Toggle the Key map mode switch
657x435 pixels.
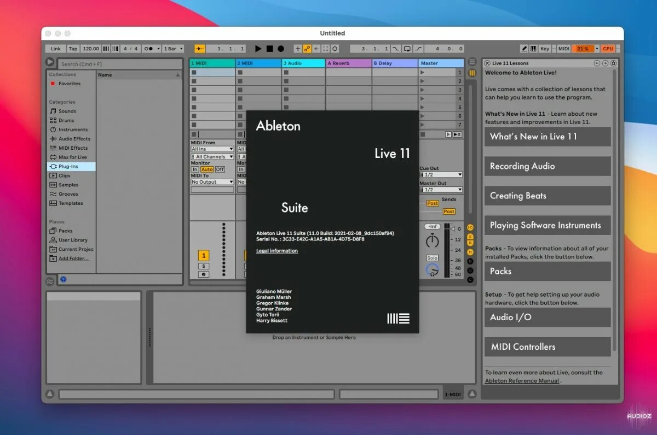pos(545,49)
